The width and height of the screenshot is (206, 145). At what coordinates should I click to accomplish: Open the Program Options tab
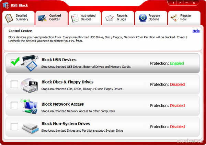coord(151,18)
